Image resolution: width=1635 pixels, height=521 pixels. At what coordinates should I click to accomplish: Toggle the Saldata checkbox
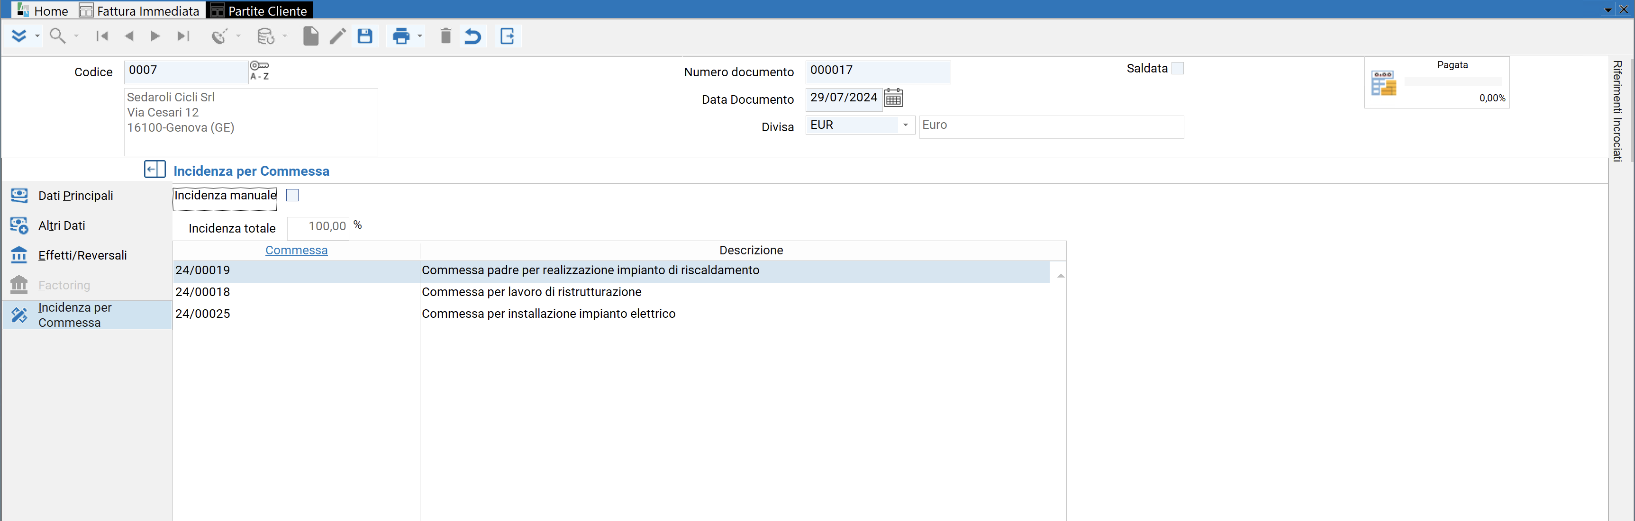(x=1177, y=68)
